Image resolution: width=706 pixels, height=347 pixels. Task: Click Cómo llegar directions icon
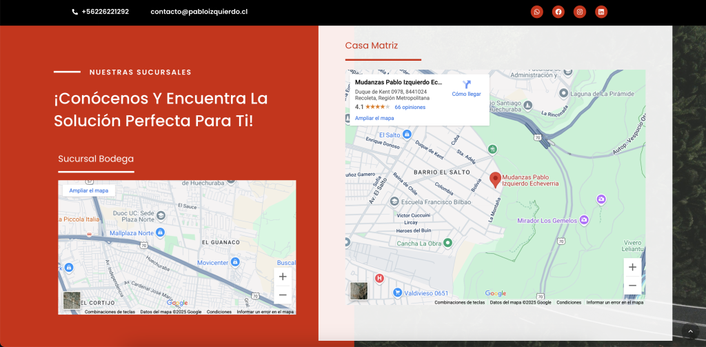tap(467, 84)
